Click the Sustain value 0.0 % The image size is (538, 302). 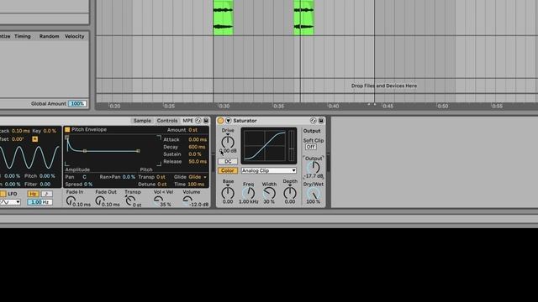pos(195,154)
